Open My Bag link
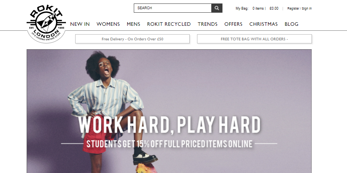 [x=242, y=8]
